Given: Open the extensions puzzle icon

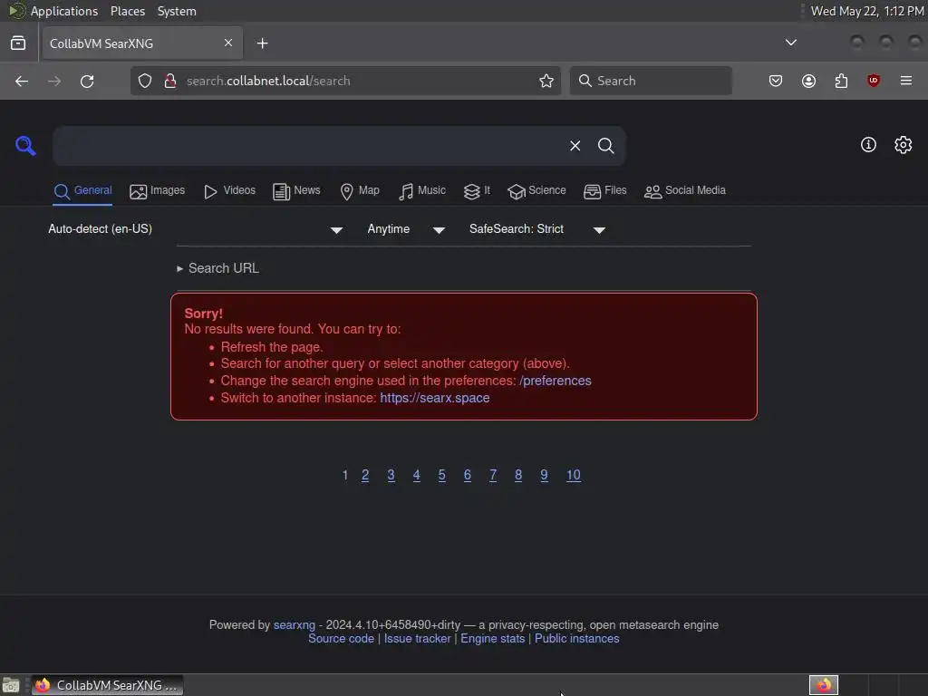Looking at the screenshot, I should (x=841, y=81).
